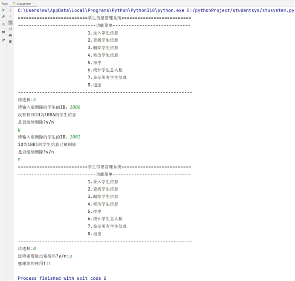295x281 pixels.
Task: Click the '感谢您的使用!!!' line
Action: (x=35, y=263)
